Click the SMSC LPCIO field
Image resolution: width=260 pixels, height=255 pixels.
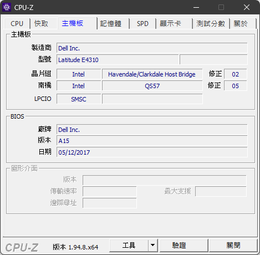[79, 99]
